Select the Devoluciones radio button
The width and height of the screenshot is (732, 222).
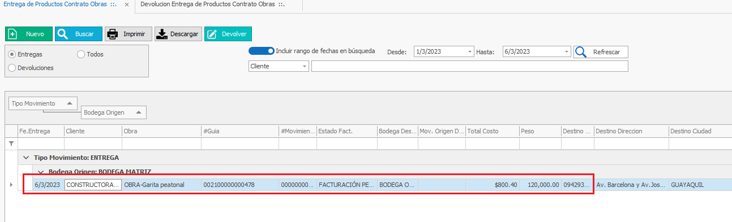coord(12,67)
